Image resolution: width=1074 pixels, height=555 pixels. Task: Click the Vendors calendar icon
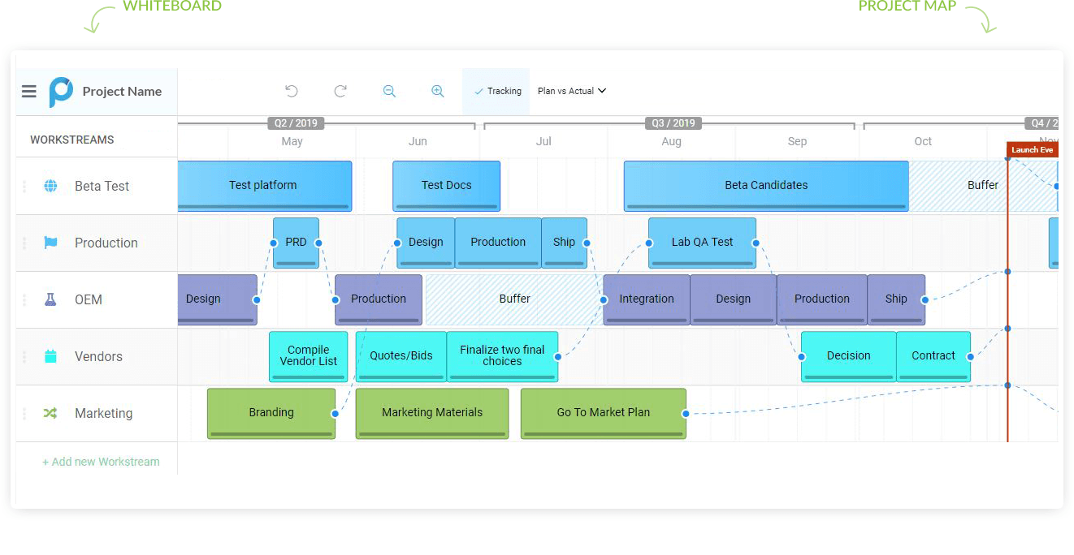[x=50, y=356]
